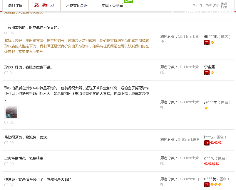Click the T2 member badge under l***5
The image size is (236, 190).
coord(207,143)
